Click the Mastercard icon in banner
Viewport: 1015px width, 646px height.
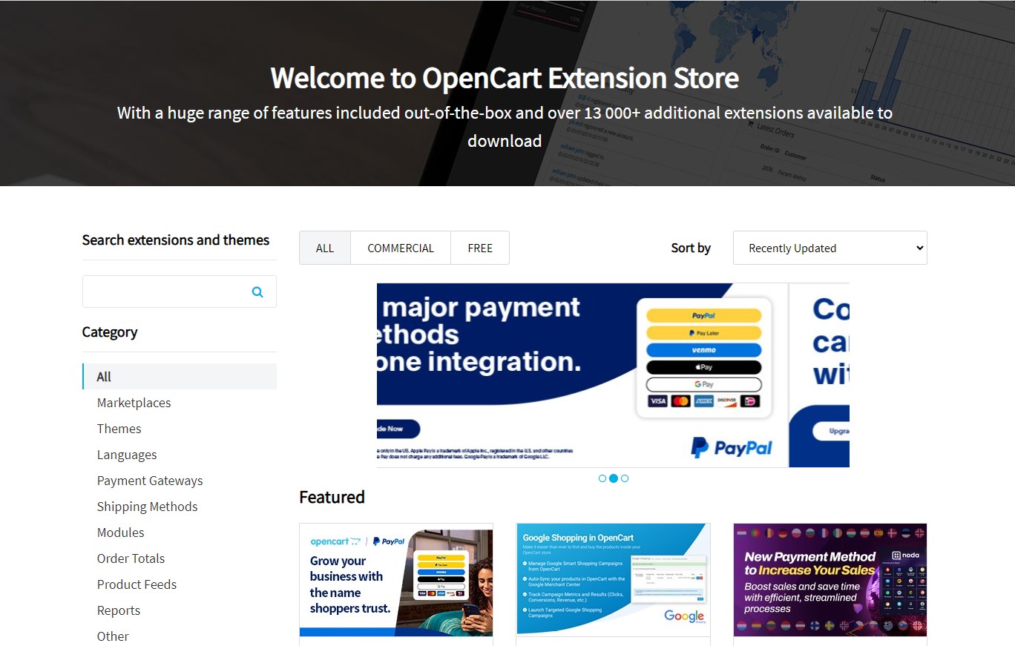[680, 401]
